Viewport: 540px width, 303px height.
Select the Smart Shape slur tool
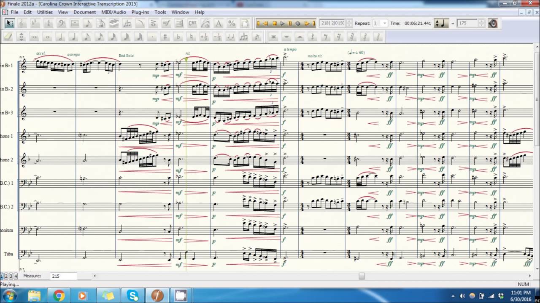[140, 24]
